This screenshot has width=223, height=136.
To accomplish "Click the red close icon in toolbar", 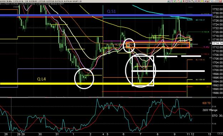I will tap(220, 1).
